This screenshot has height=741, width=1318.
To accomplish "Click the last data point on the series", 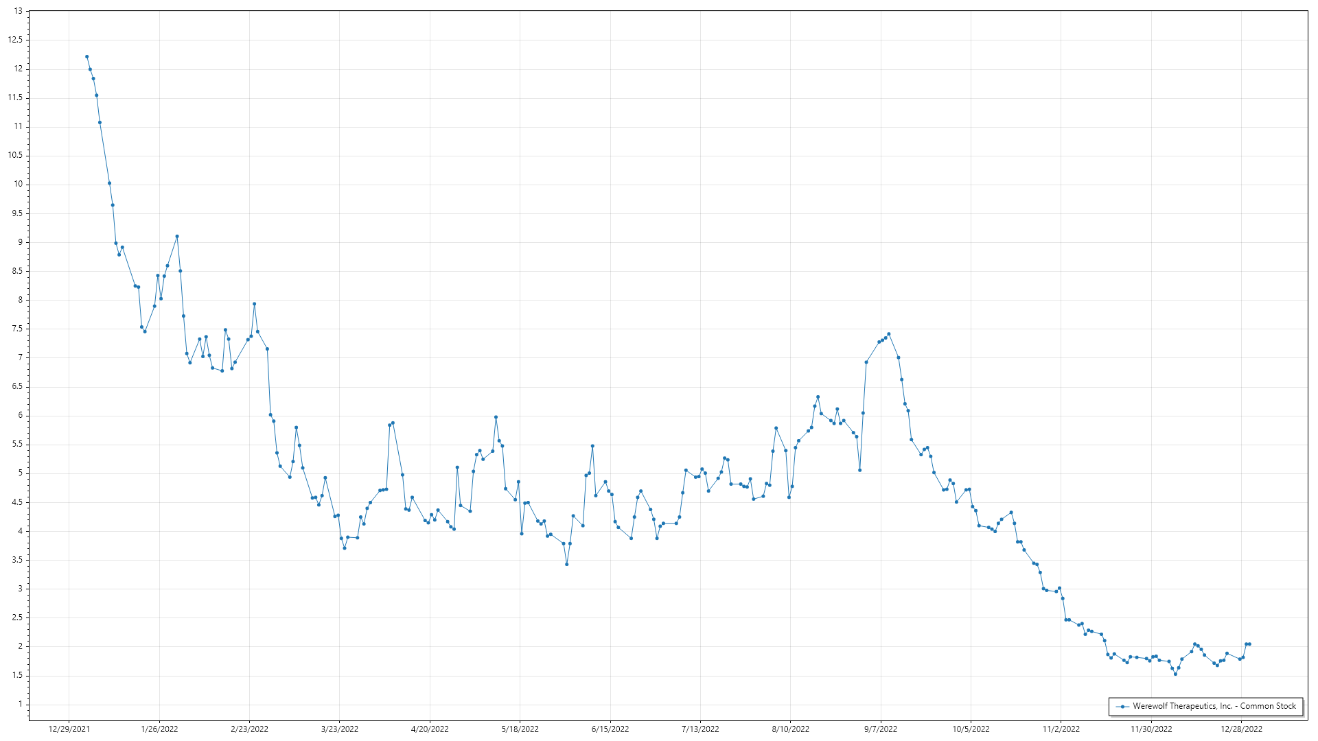I will pyautogui.click(x=1249, y=644).
